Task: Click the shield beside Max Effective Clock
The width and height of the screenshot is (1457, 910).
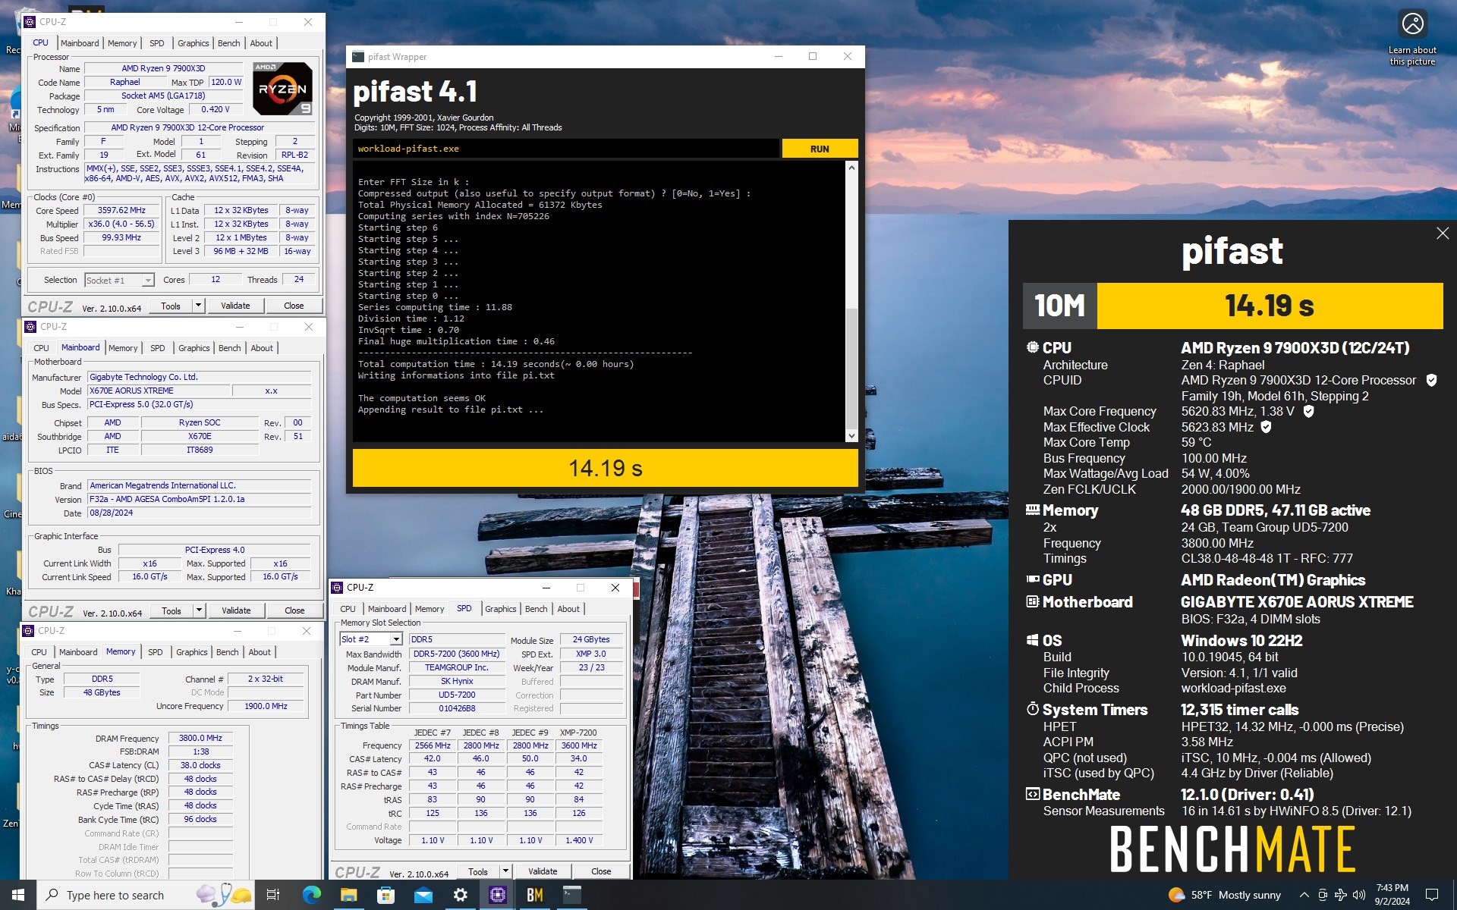Action: coord(1266,427)
